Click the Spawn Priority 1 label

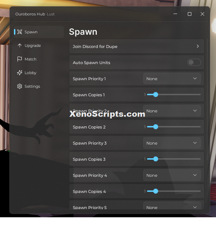[89, 79]
